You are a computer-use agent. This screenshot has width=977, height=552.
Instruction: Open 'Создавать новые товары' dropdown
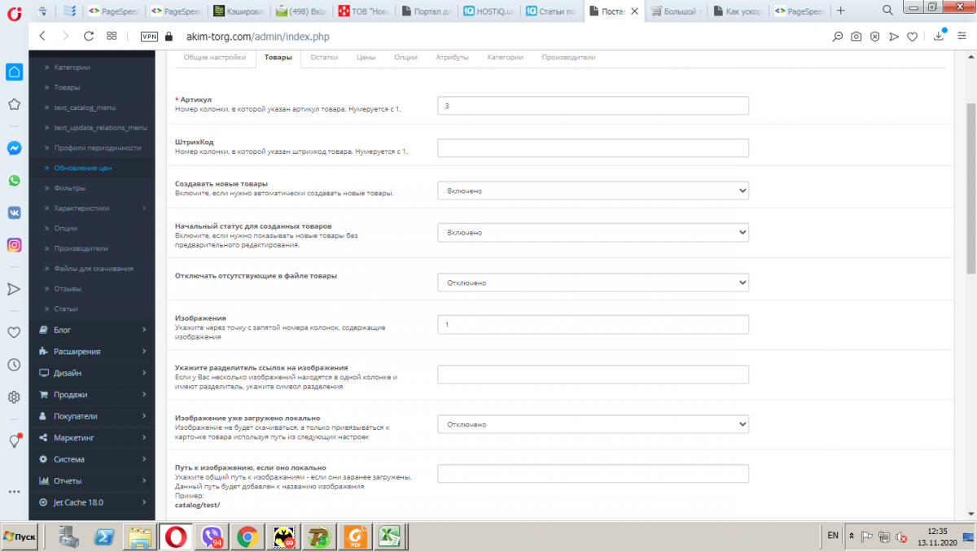(x=593, y=191)
